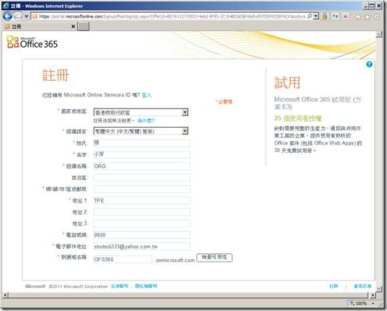Open the recent pages dropdown arrow

click(x=26, y=16)
